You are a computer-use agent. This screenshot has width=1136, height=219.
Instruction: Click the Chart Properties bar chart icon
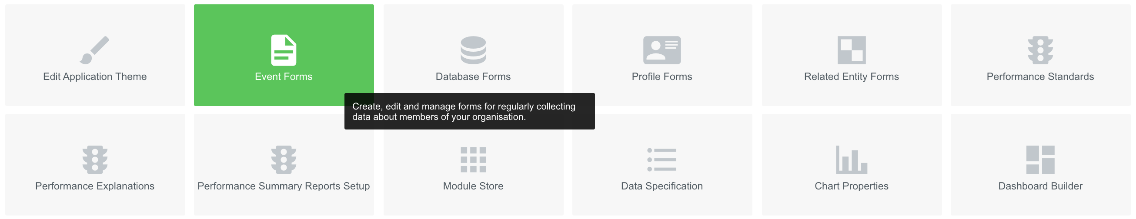click(x=852, y=159)
